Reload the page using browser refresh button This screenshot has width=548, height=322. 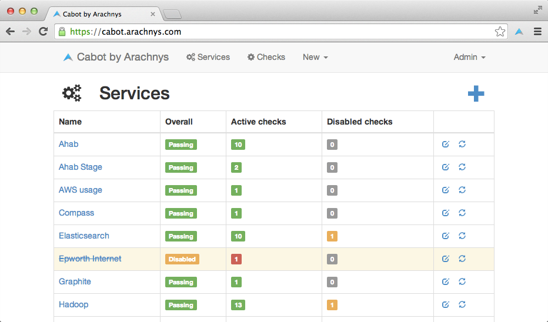43,32
